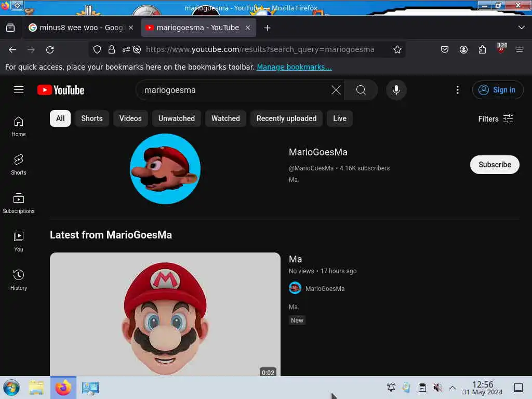Click the "@MarioGoesMa • 4.16K subscribers" text

point(339,168)
